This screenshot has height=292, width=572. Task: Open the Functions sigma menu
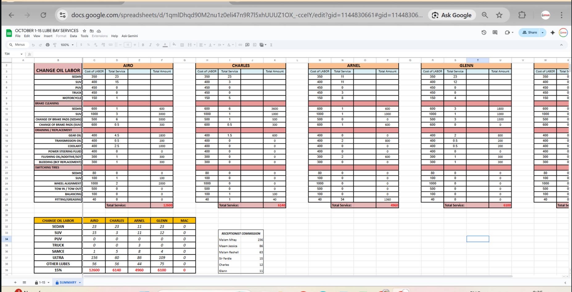[x=271, y=45]
